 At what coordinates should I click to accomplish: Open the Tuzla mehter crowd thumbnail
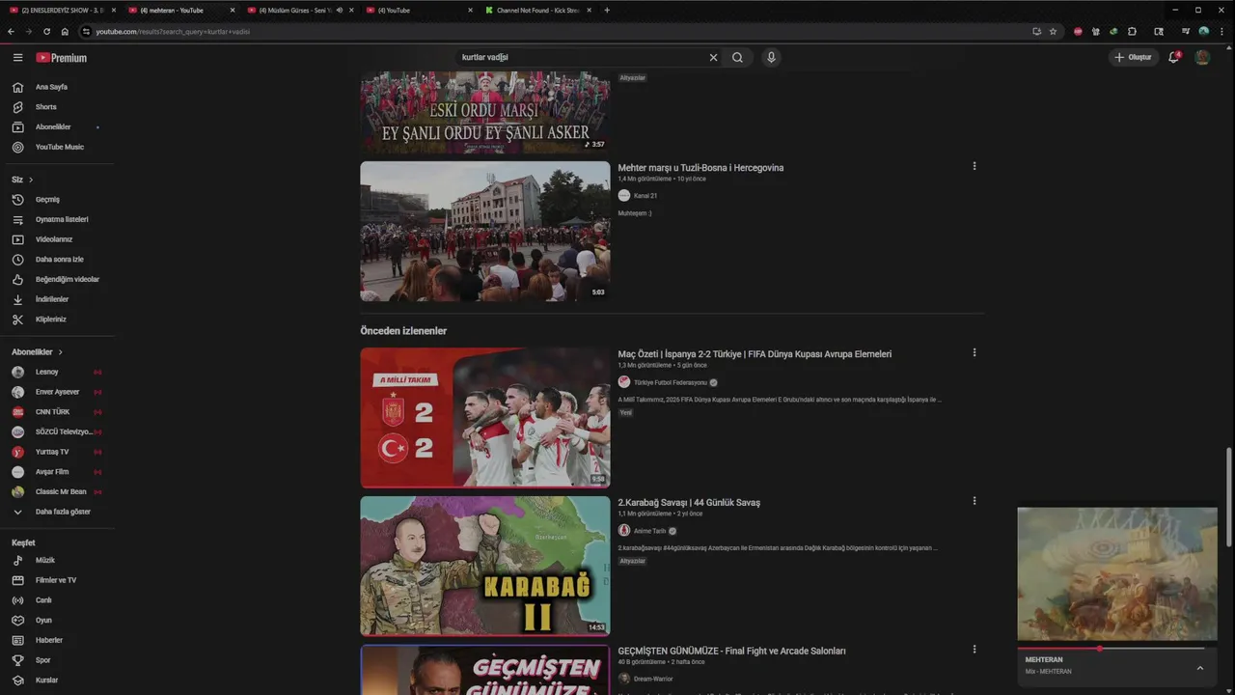[x=485, y=231]
